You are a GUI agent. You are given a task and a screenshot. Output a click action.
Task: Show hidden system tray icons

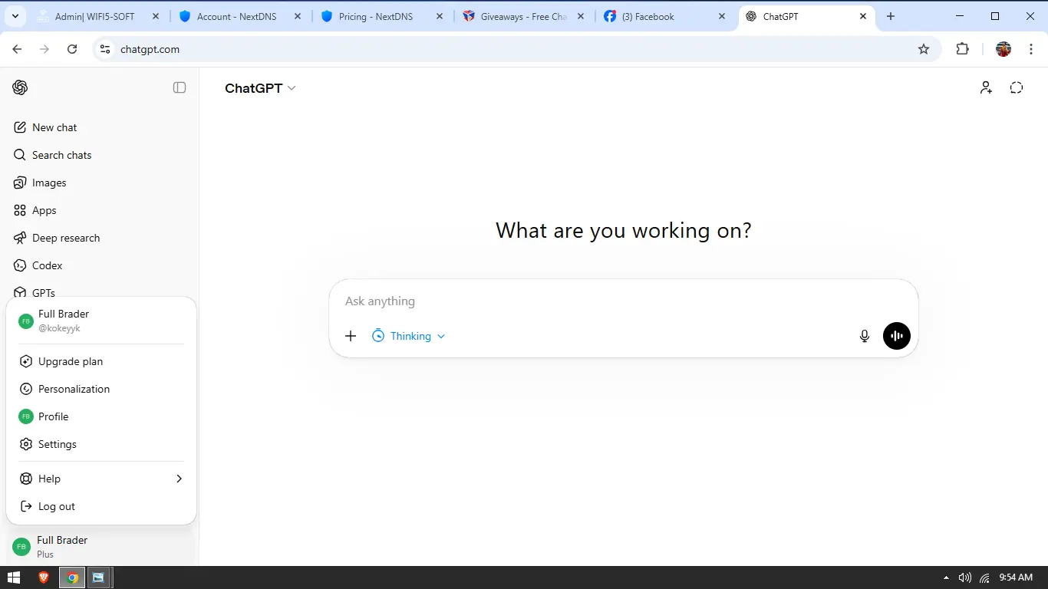click(945, 577)
